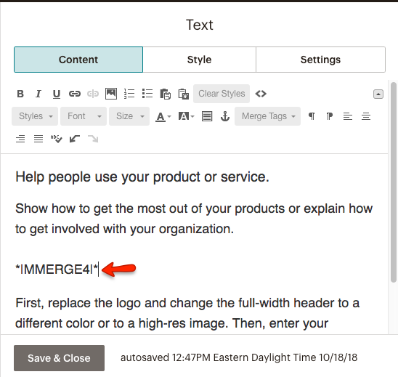This screenshot has width=398, height=377.
Task: Click the paragraph starting 'Show how to get'
Action: [194, 219]
